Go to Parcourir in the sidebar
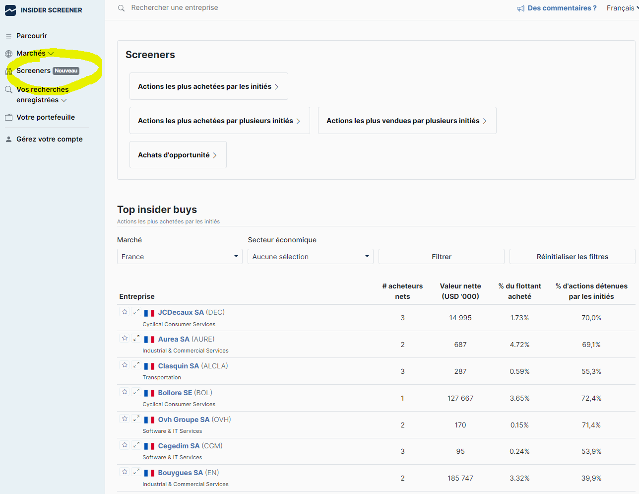The image size is (639, 494). (x=32, y=36)
